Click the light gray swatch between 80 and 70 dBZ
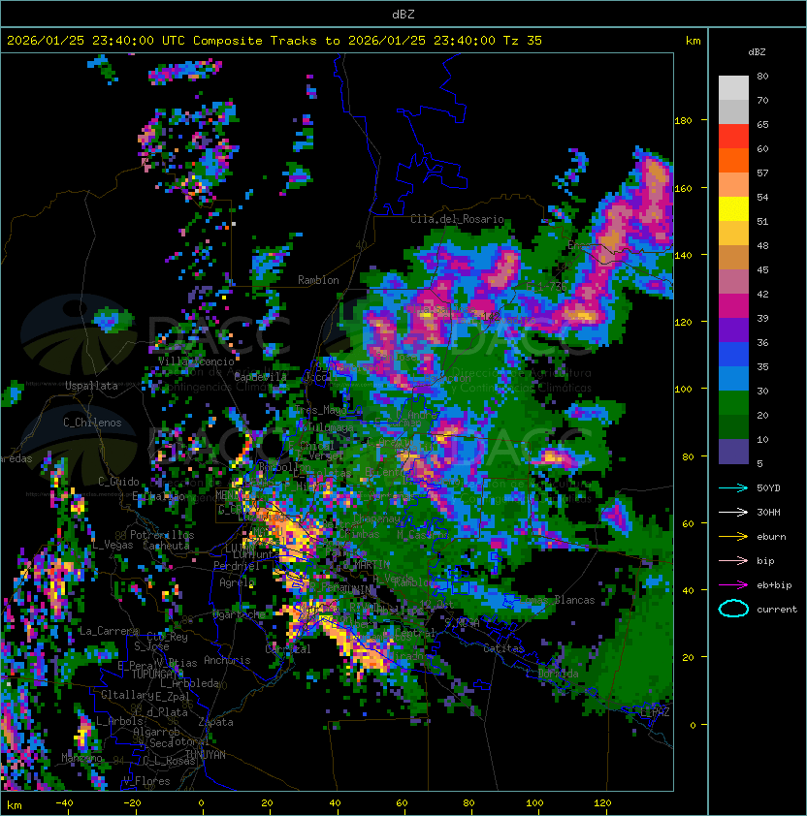Image resolution: width=807 pixels, height=816 pixels. [733, 87]
